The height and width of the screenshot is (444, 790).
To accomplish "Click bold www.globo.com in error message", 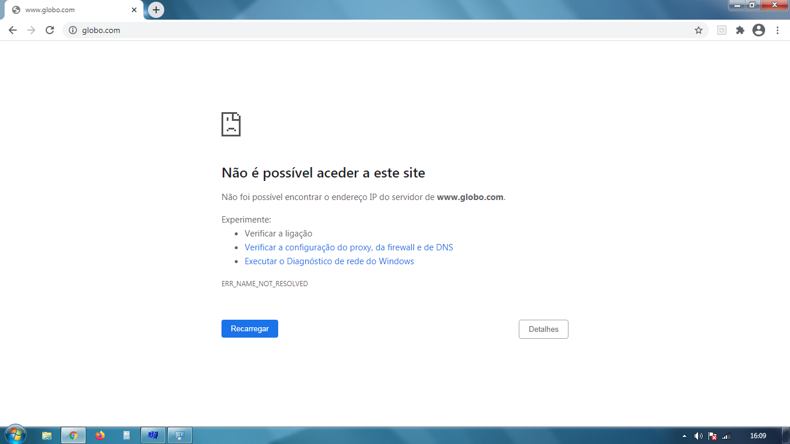I will point(470,197).
